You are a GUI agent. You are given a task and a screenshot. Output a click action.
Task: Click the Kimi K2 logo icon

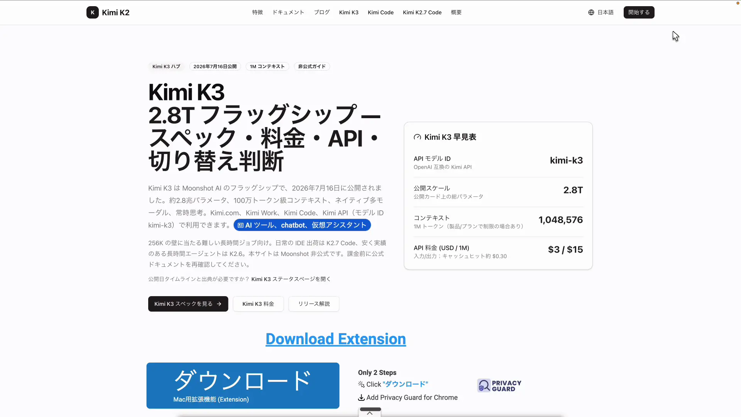(x=92, y=12)
